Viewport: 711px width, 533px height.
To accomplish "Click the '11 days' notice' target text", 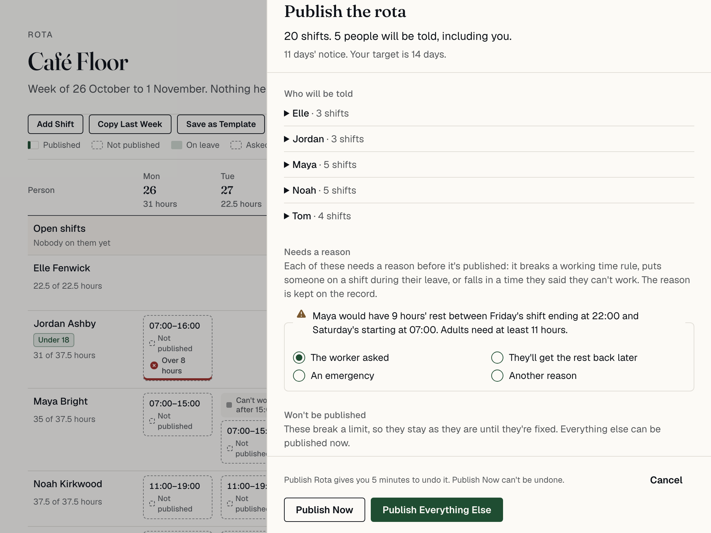I will [365, 54].
